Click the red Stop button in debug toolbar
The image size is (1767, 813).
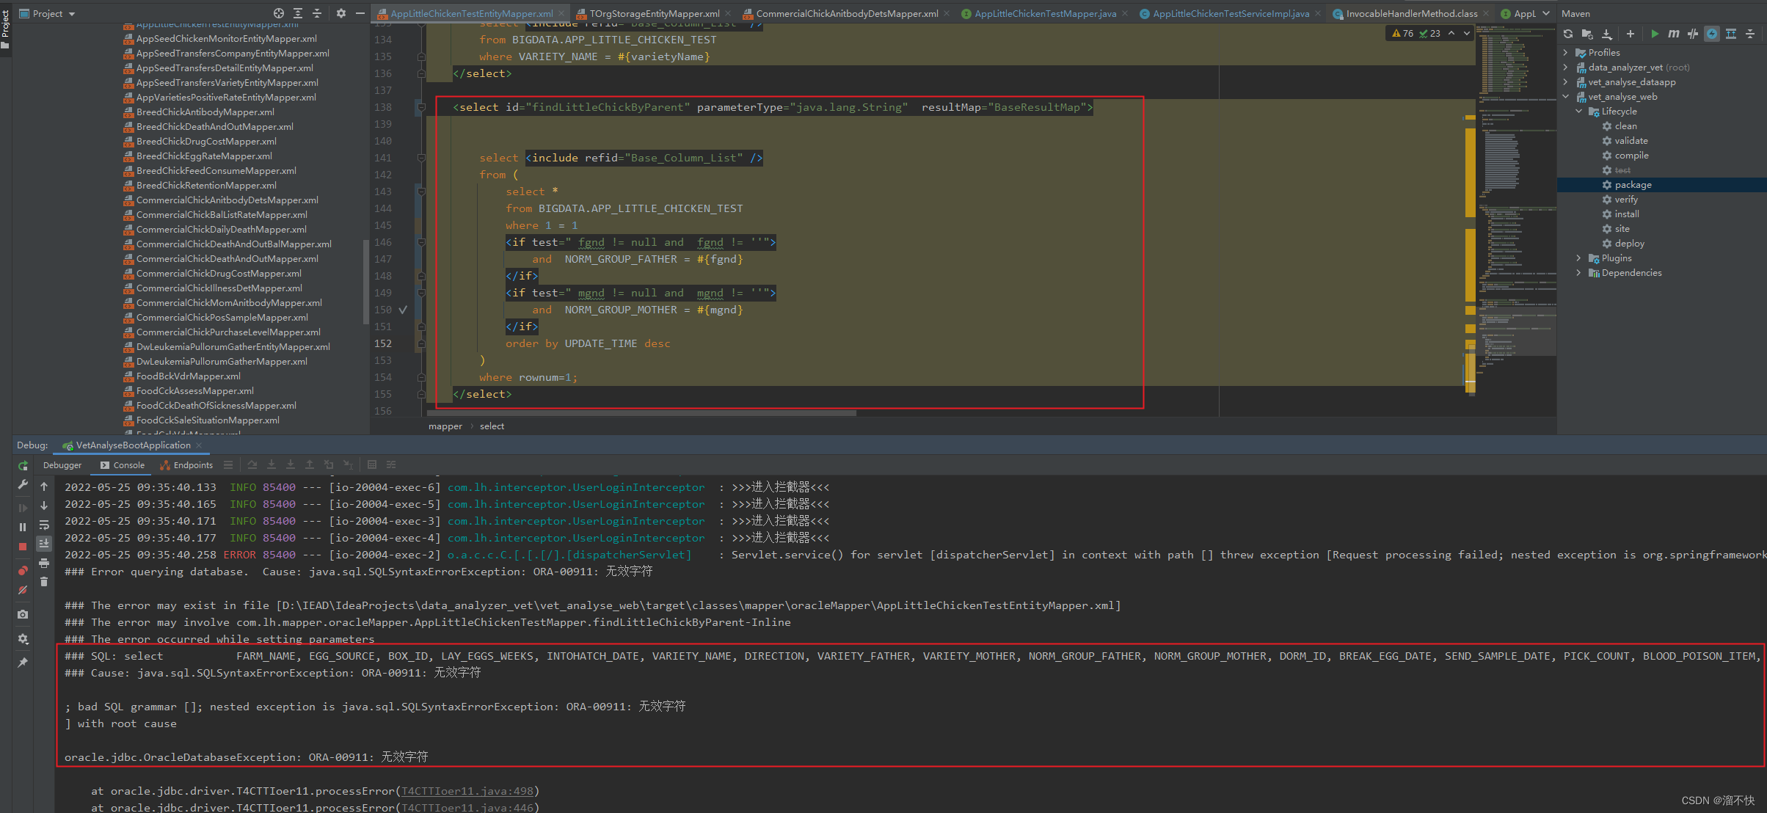tap(23, 546)
